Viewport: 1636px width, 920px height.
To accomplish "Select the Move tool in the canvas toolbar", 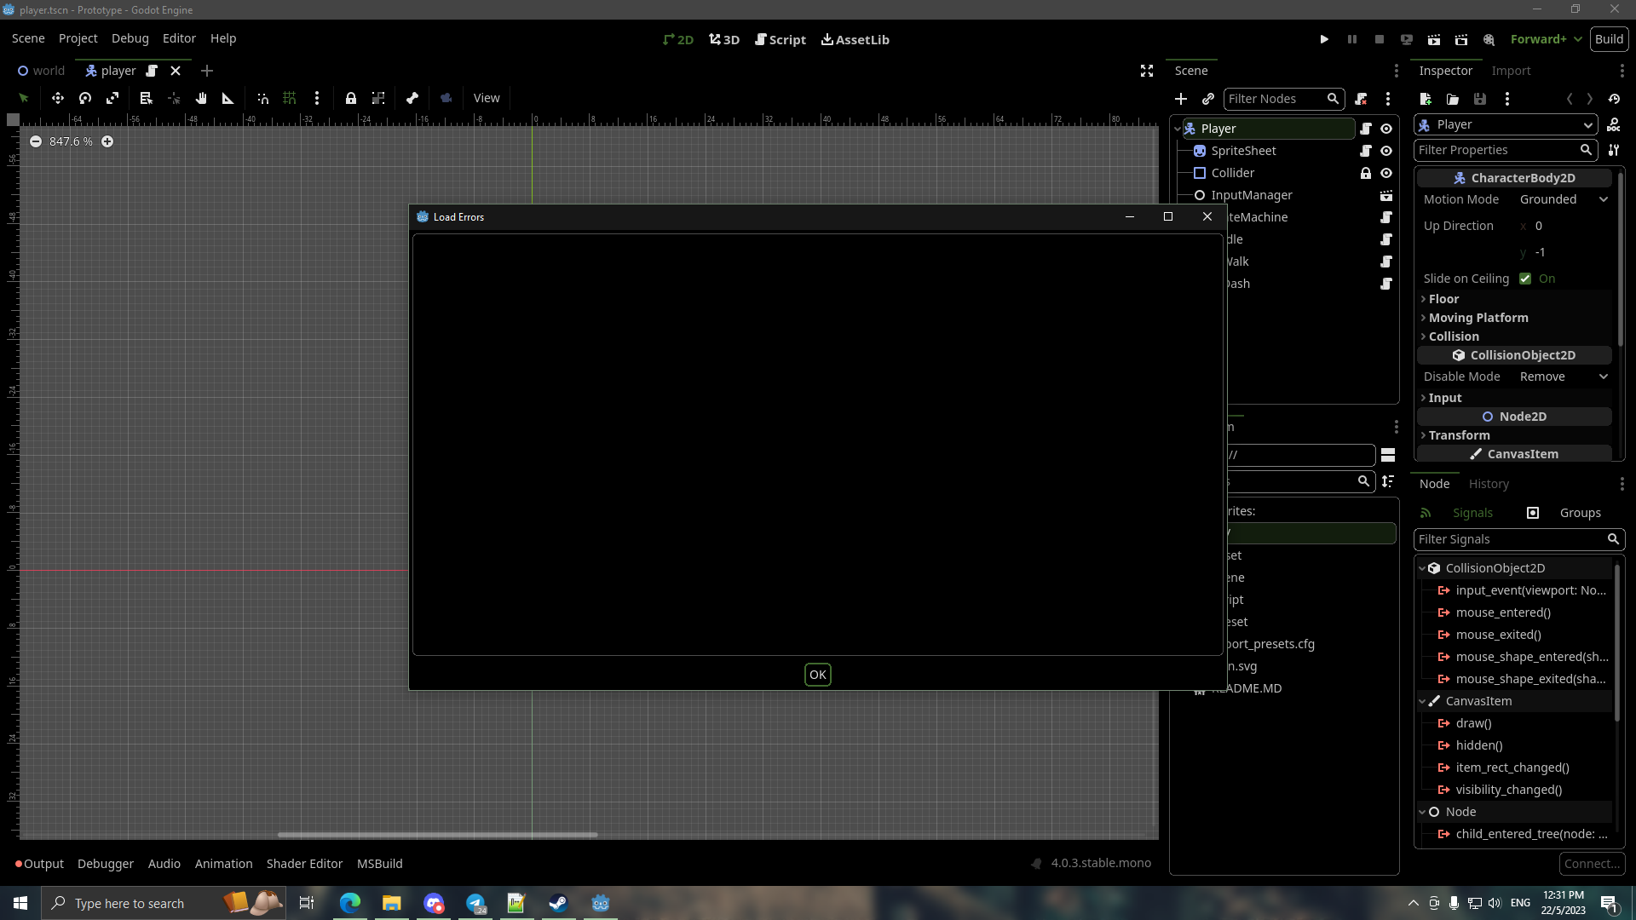I will click(x=57, y=98).
